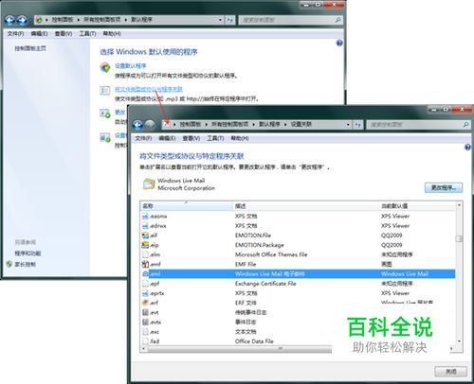474x384 pixels.
Task: Click icon of .evtx row
Action: tap(145, 322)
